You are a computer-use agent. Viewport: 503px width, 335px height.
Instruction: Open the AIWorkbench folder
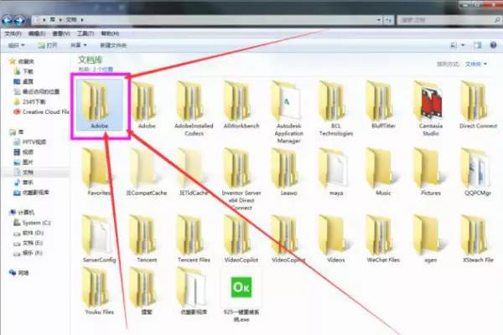click(241, 106)
